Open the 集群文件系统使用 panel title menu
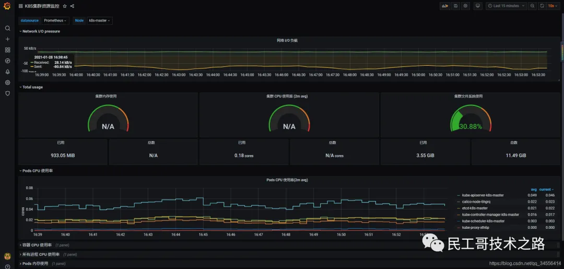 pos(468,97)
